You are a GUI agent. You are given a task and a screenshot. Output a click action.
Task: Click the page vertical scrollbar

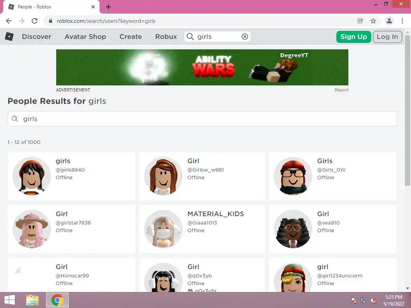point(407,110)
